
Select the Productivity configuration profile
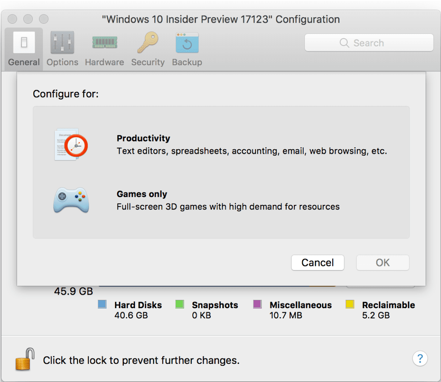click(x=143, y=138)
